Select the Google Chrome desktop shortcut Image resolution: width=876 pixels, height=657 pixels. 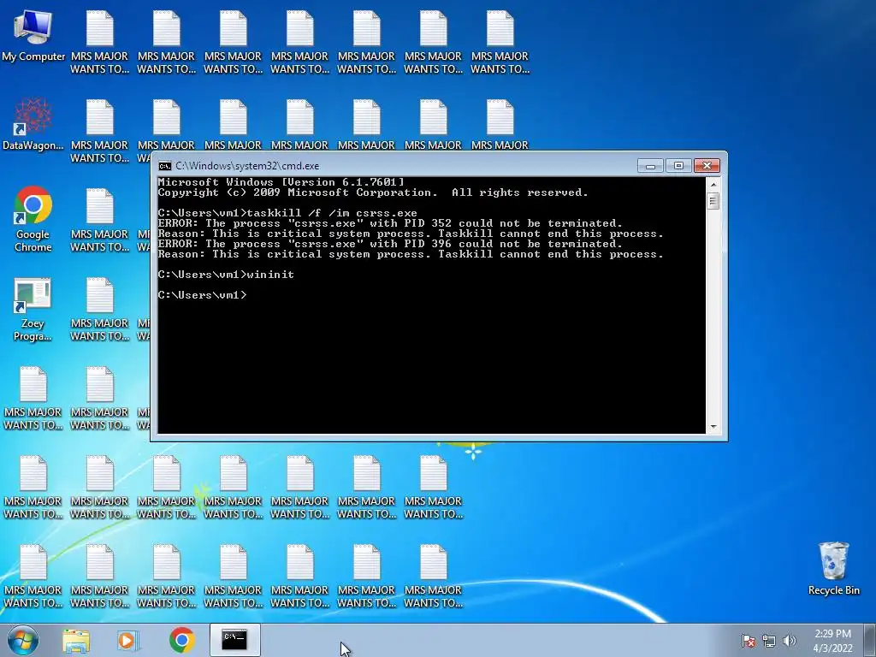pyautogui.click(x=33, y=219)
